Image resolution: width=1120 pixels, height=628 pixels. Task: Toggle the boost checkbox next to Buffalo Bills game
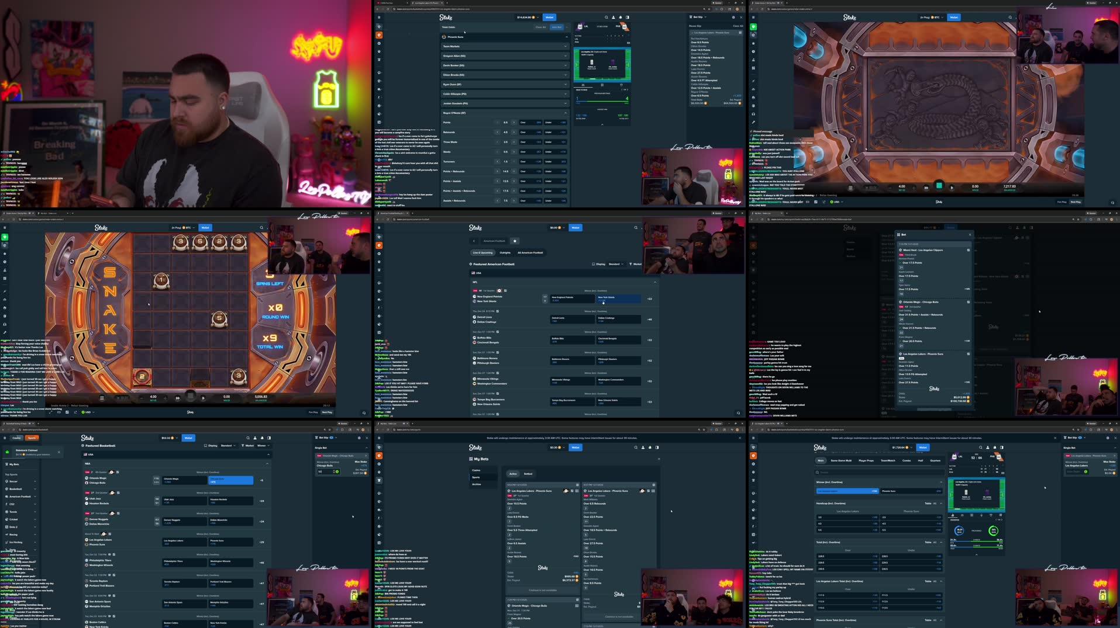[498, 332]
